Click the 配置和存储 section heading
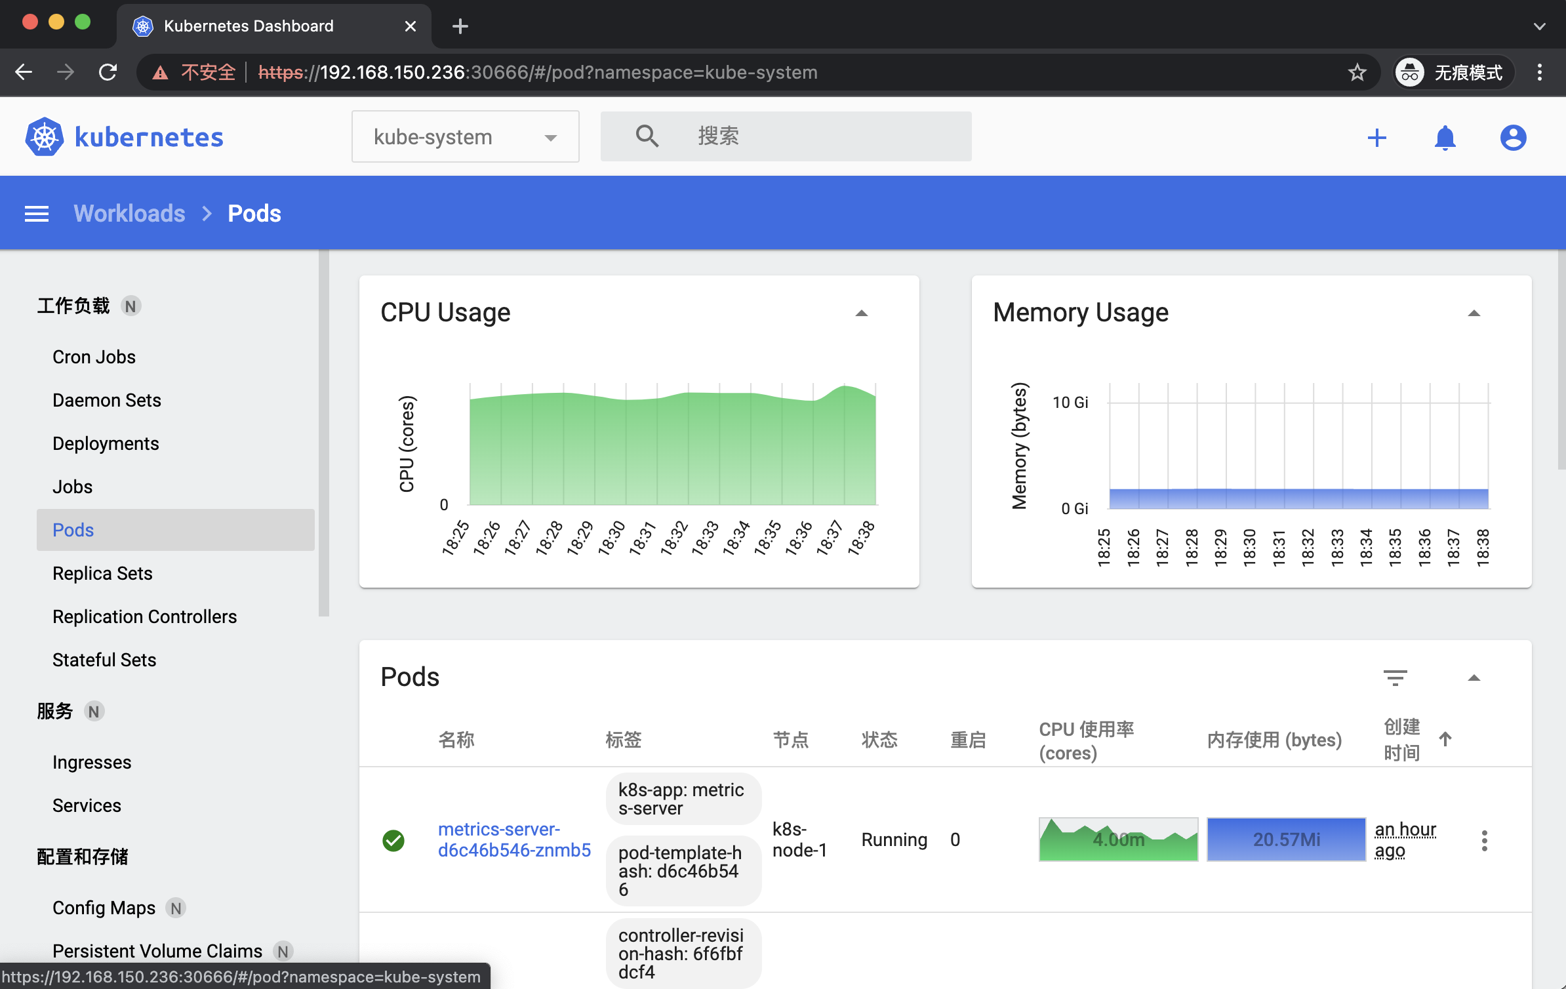The height and width of the screenshot is (989, 1566). [83, 857]
